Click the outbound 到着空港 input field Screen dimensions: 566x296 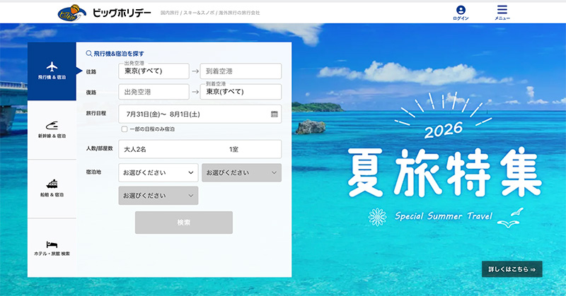pyautogui.click(x=241, y=71)
